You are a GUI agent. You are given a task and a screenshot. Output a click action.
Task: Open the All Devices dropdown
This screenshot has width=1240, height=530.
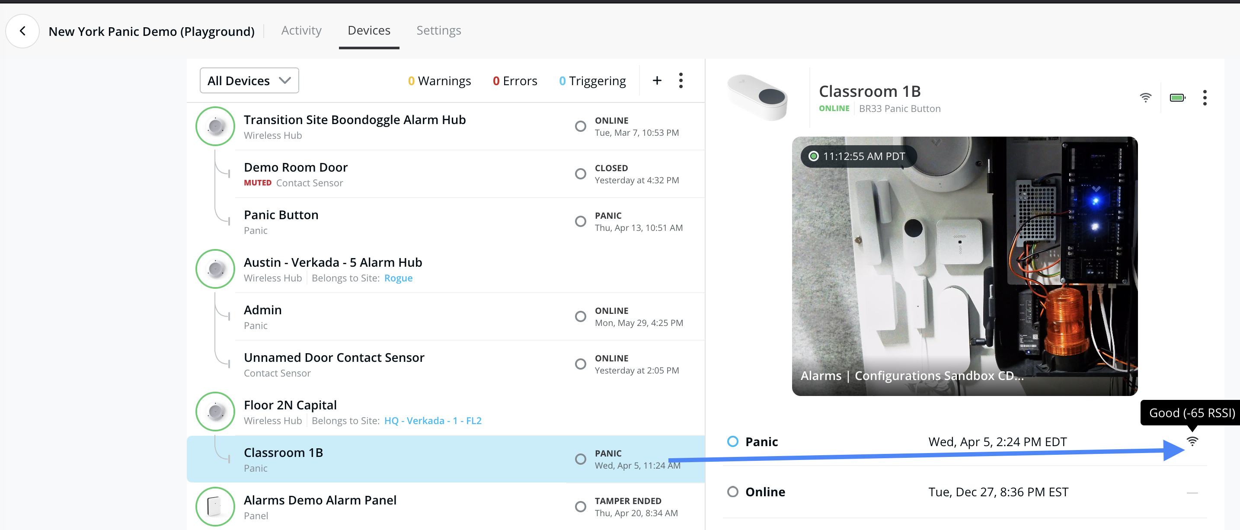(249, 80)
